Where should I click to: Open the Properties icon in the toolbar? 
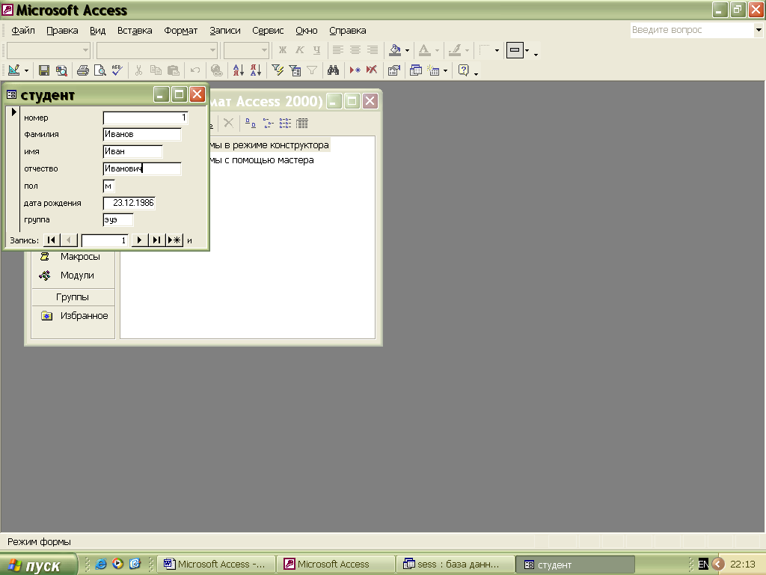pyautogui.click(x=393, y=70)
